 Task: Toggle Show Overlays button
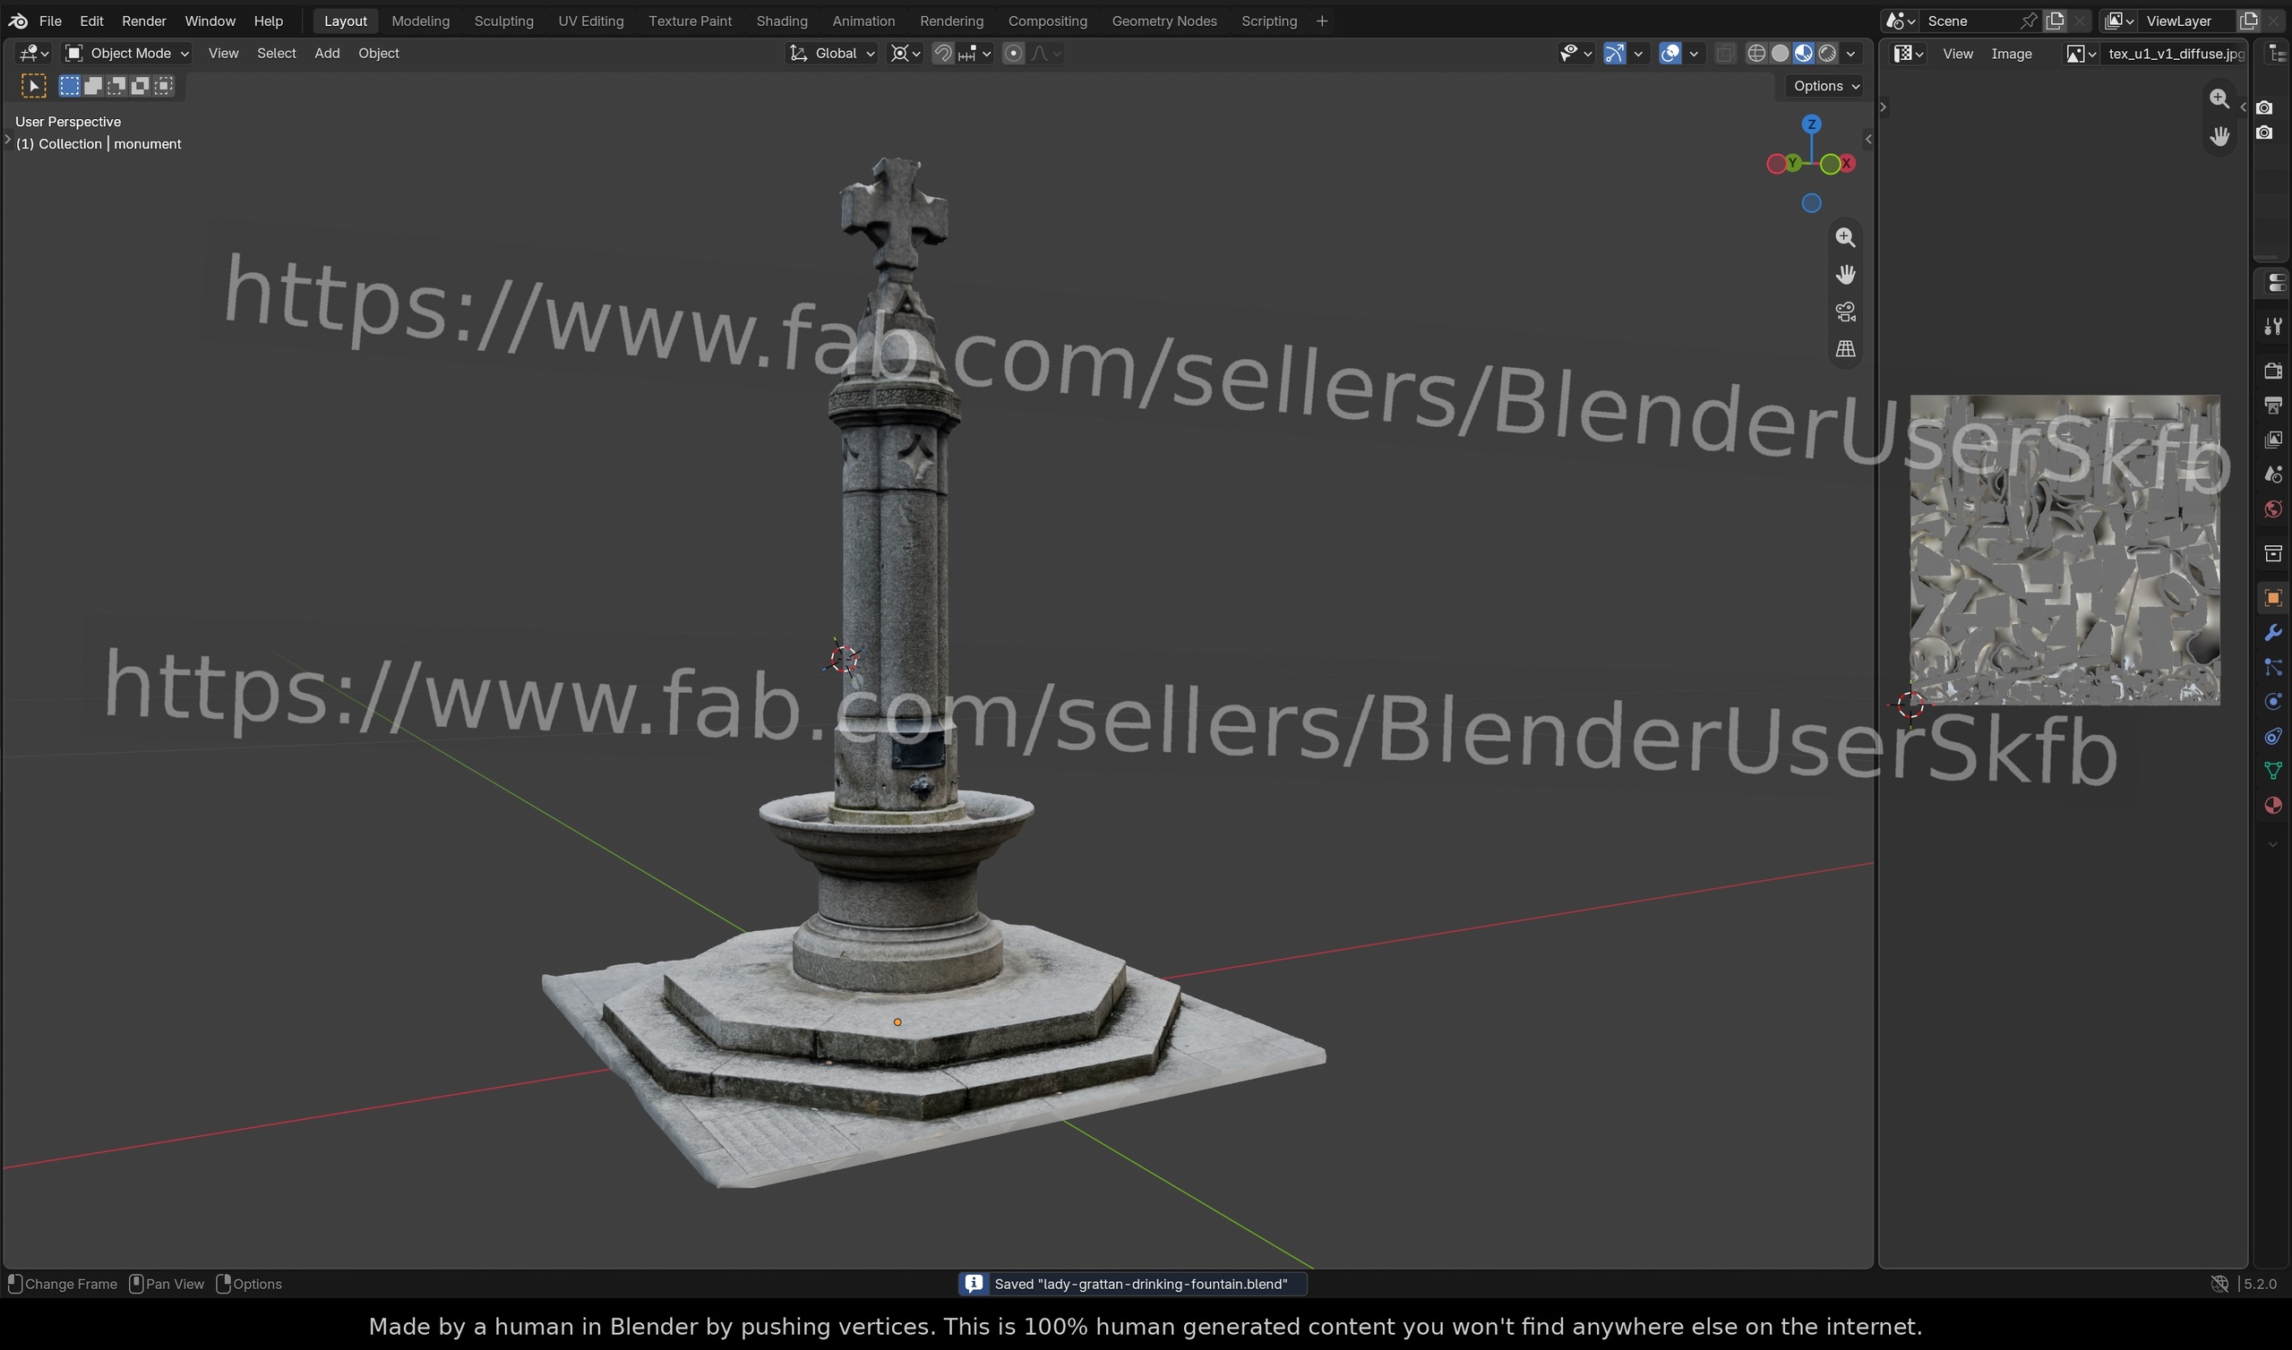coord(1670,54)
